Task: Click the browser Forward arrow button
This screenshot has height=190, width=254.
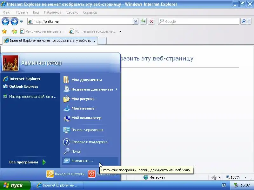Action: tap(14, 21)
